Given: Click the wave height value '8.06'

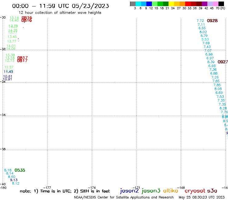Looking at the screenshot, I should tap(218, 89).
